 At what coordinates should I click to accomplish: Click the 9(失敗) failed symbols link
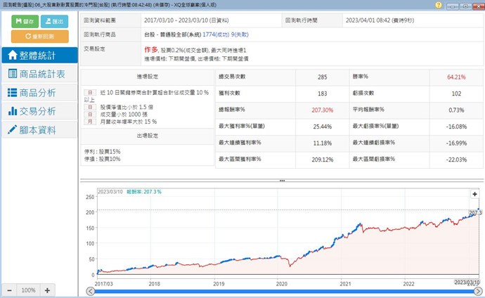tap(246, 33)
